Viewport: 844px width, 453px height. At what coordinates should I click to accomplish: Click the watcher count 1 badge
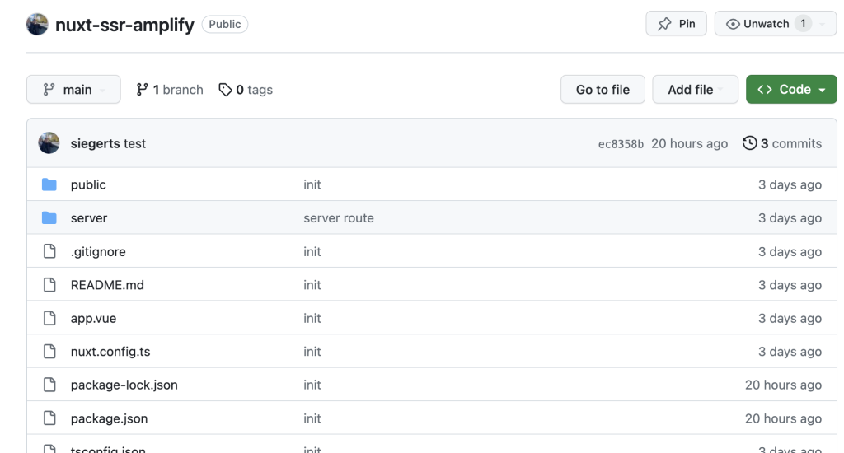803,24
